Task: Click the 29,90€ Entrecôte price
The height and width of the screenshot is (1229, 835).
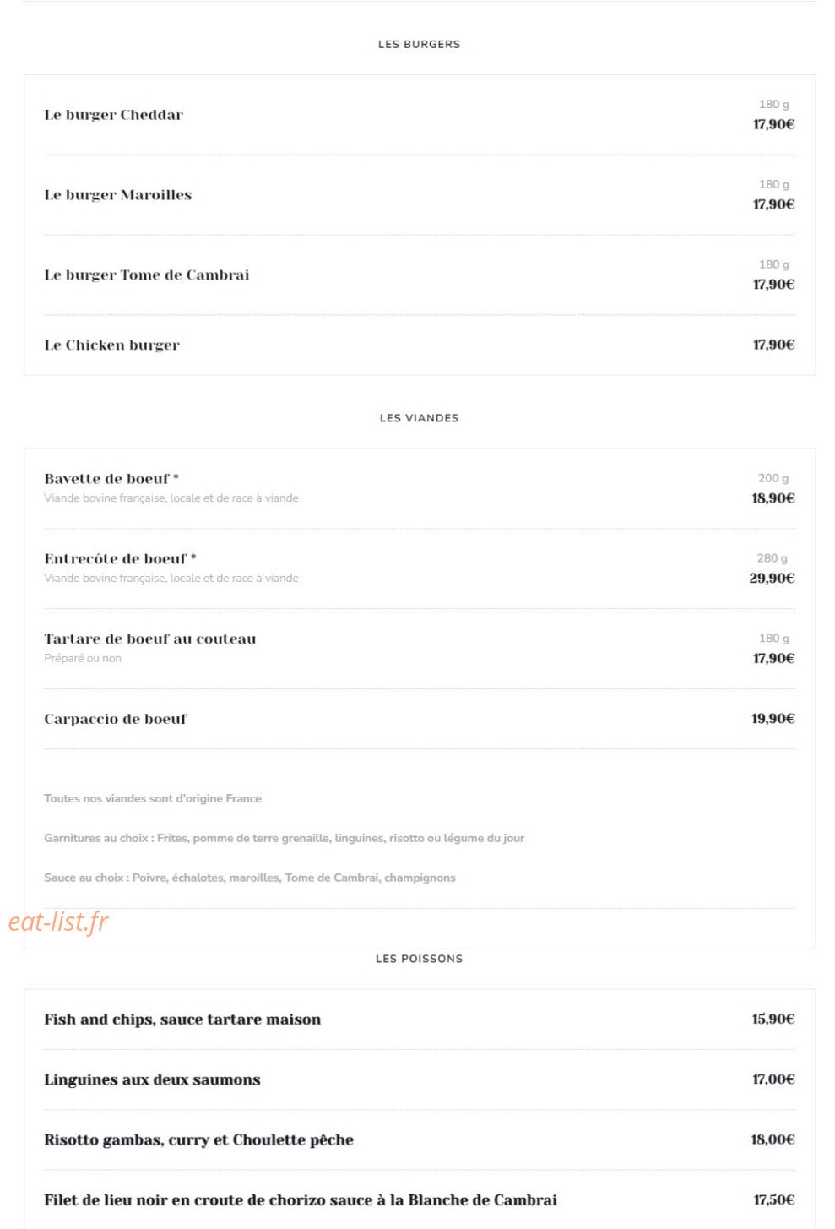Action: [x=772, y=579]
